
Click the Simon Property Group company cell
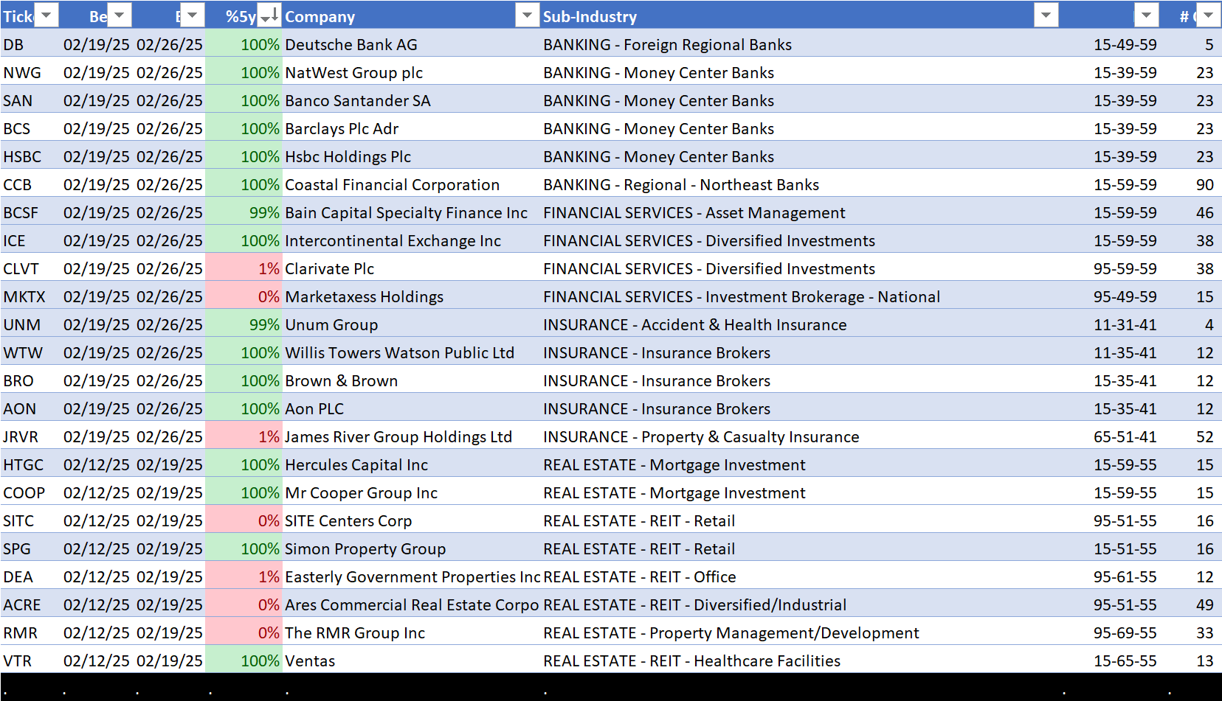pyautogui.click(x=412, y=548)
